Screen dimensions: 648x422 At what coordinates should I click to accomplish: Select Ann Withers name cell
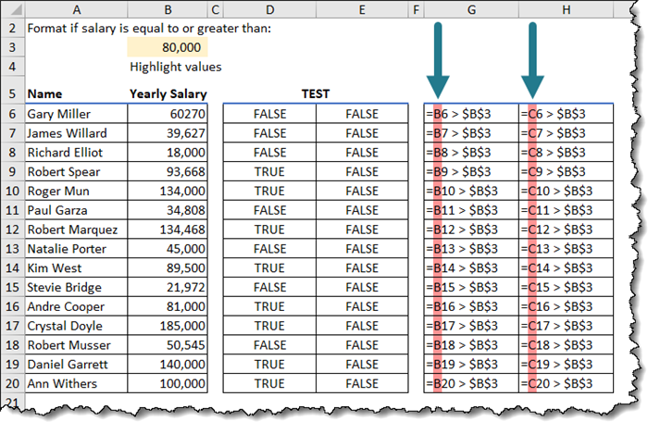[74, 384]
